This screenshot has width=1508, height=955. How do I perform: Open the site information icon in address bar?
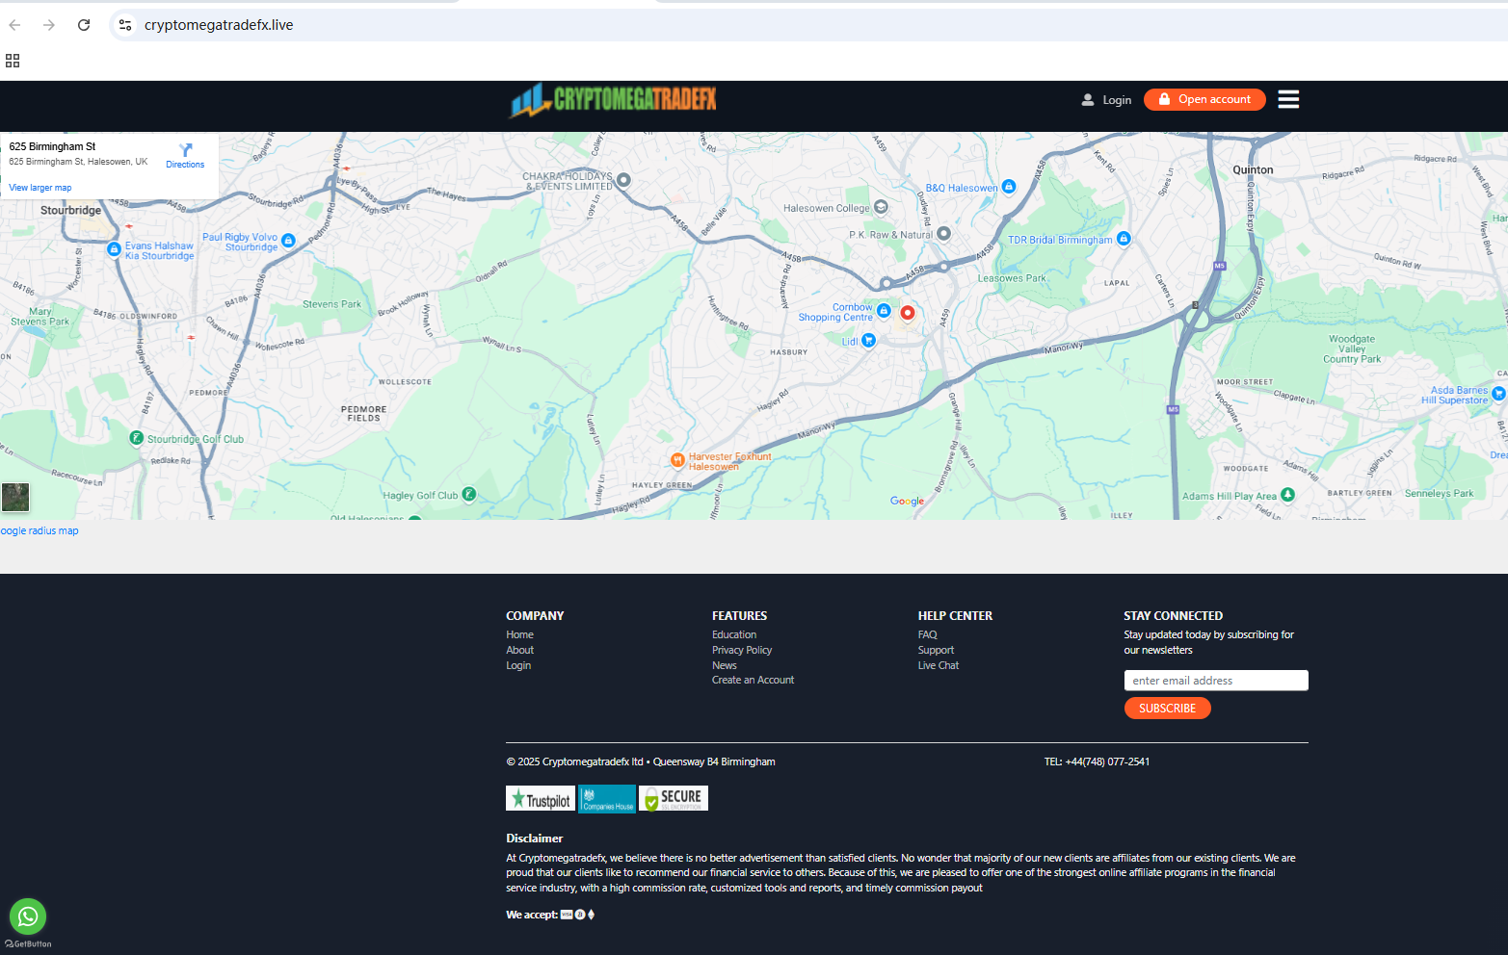[125, 25]
